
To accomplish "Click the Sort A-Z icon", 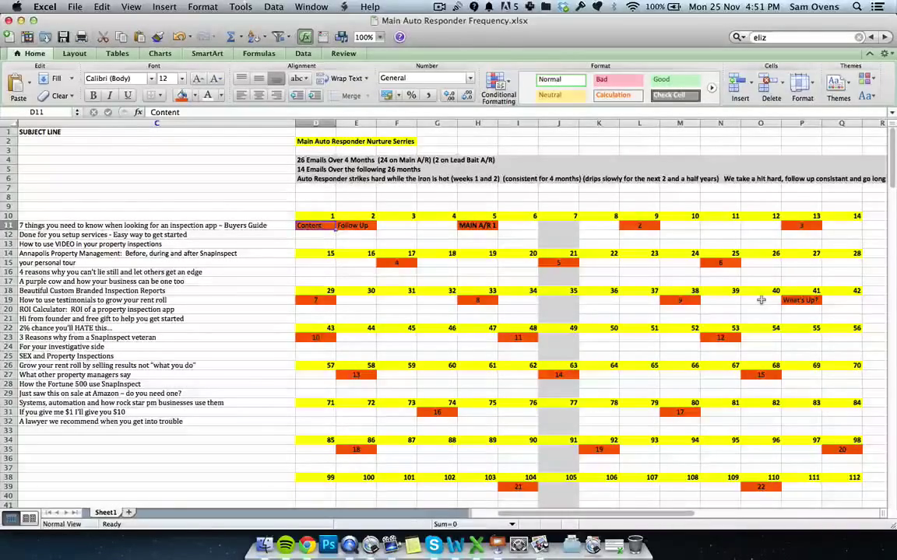I will (x=253, y=37).
